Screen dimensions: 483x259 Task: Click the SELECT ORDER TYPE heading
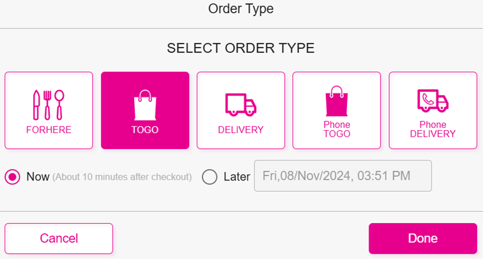[x=241, y=49]
